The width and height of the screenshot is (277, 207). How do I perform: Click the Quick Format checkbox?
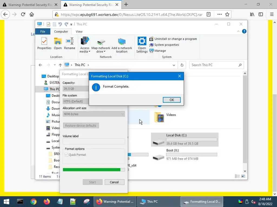coord(67,154)
